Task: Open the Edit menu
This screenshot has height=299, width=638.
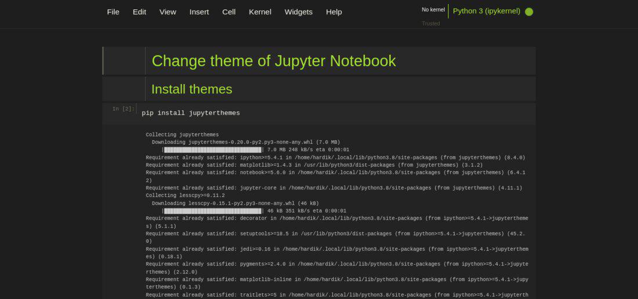Action: point(139,12)
